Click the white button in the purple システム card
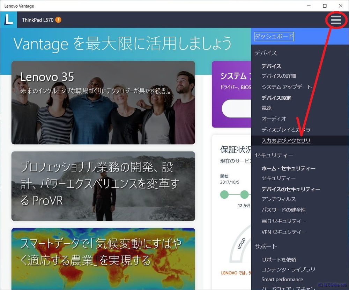The height and width of the screenshot is (290, 349). coord(237,108)
